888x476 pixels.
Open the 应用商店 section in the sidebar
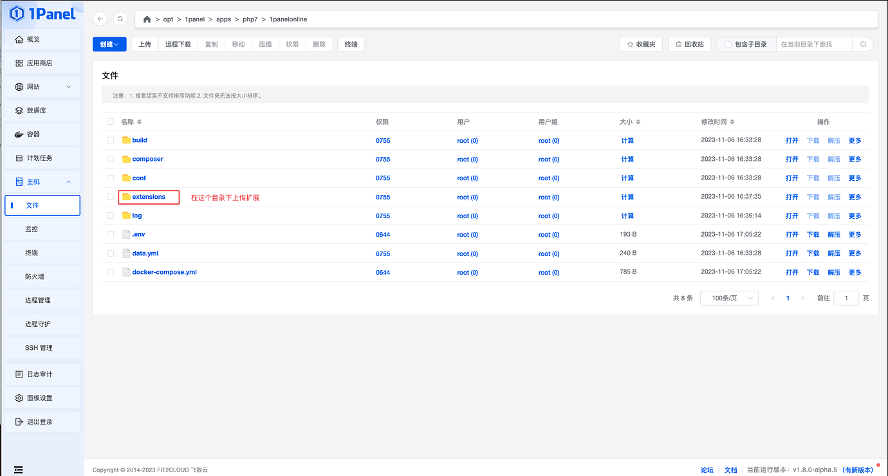tap(42, 62)
